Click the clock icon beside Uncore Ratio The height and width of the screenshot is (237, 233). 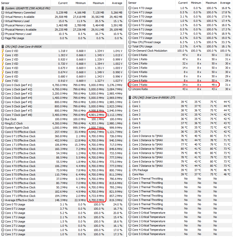(130, 89)
